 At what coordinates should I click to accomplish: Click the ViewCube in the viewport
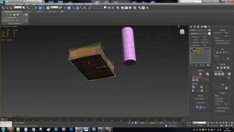pos(182,32)
